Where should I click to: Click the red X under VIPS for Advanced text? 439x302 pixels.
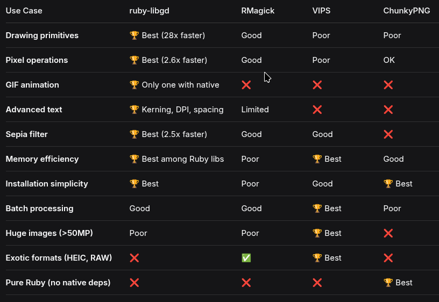317,110
